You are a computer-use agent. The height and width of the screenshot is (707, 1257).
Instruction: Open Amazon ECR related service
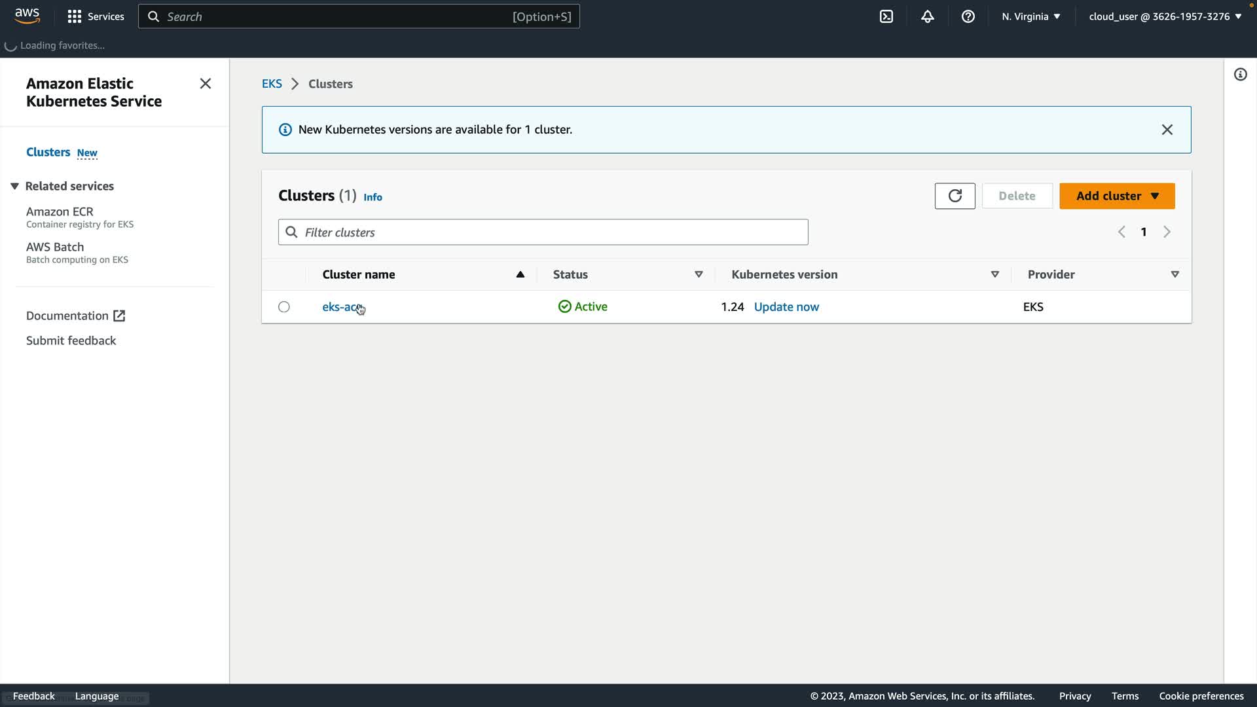60,211
